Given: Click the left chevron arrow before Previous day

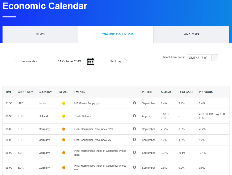Looking at the screenshot, I should click(x=15, y=61).
